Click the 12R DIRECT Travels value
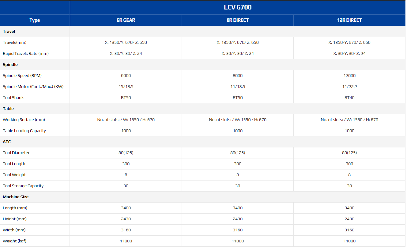This screenshot has width=407, height=247. tap(349, 42)
